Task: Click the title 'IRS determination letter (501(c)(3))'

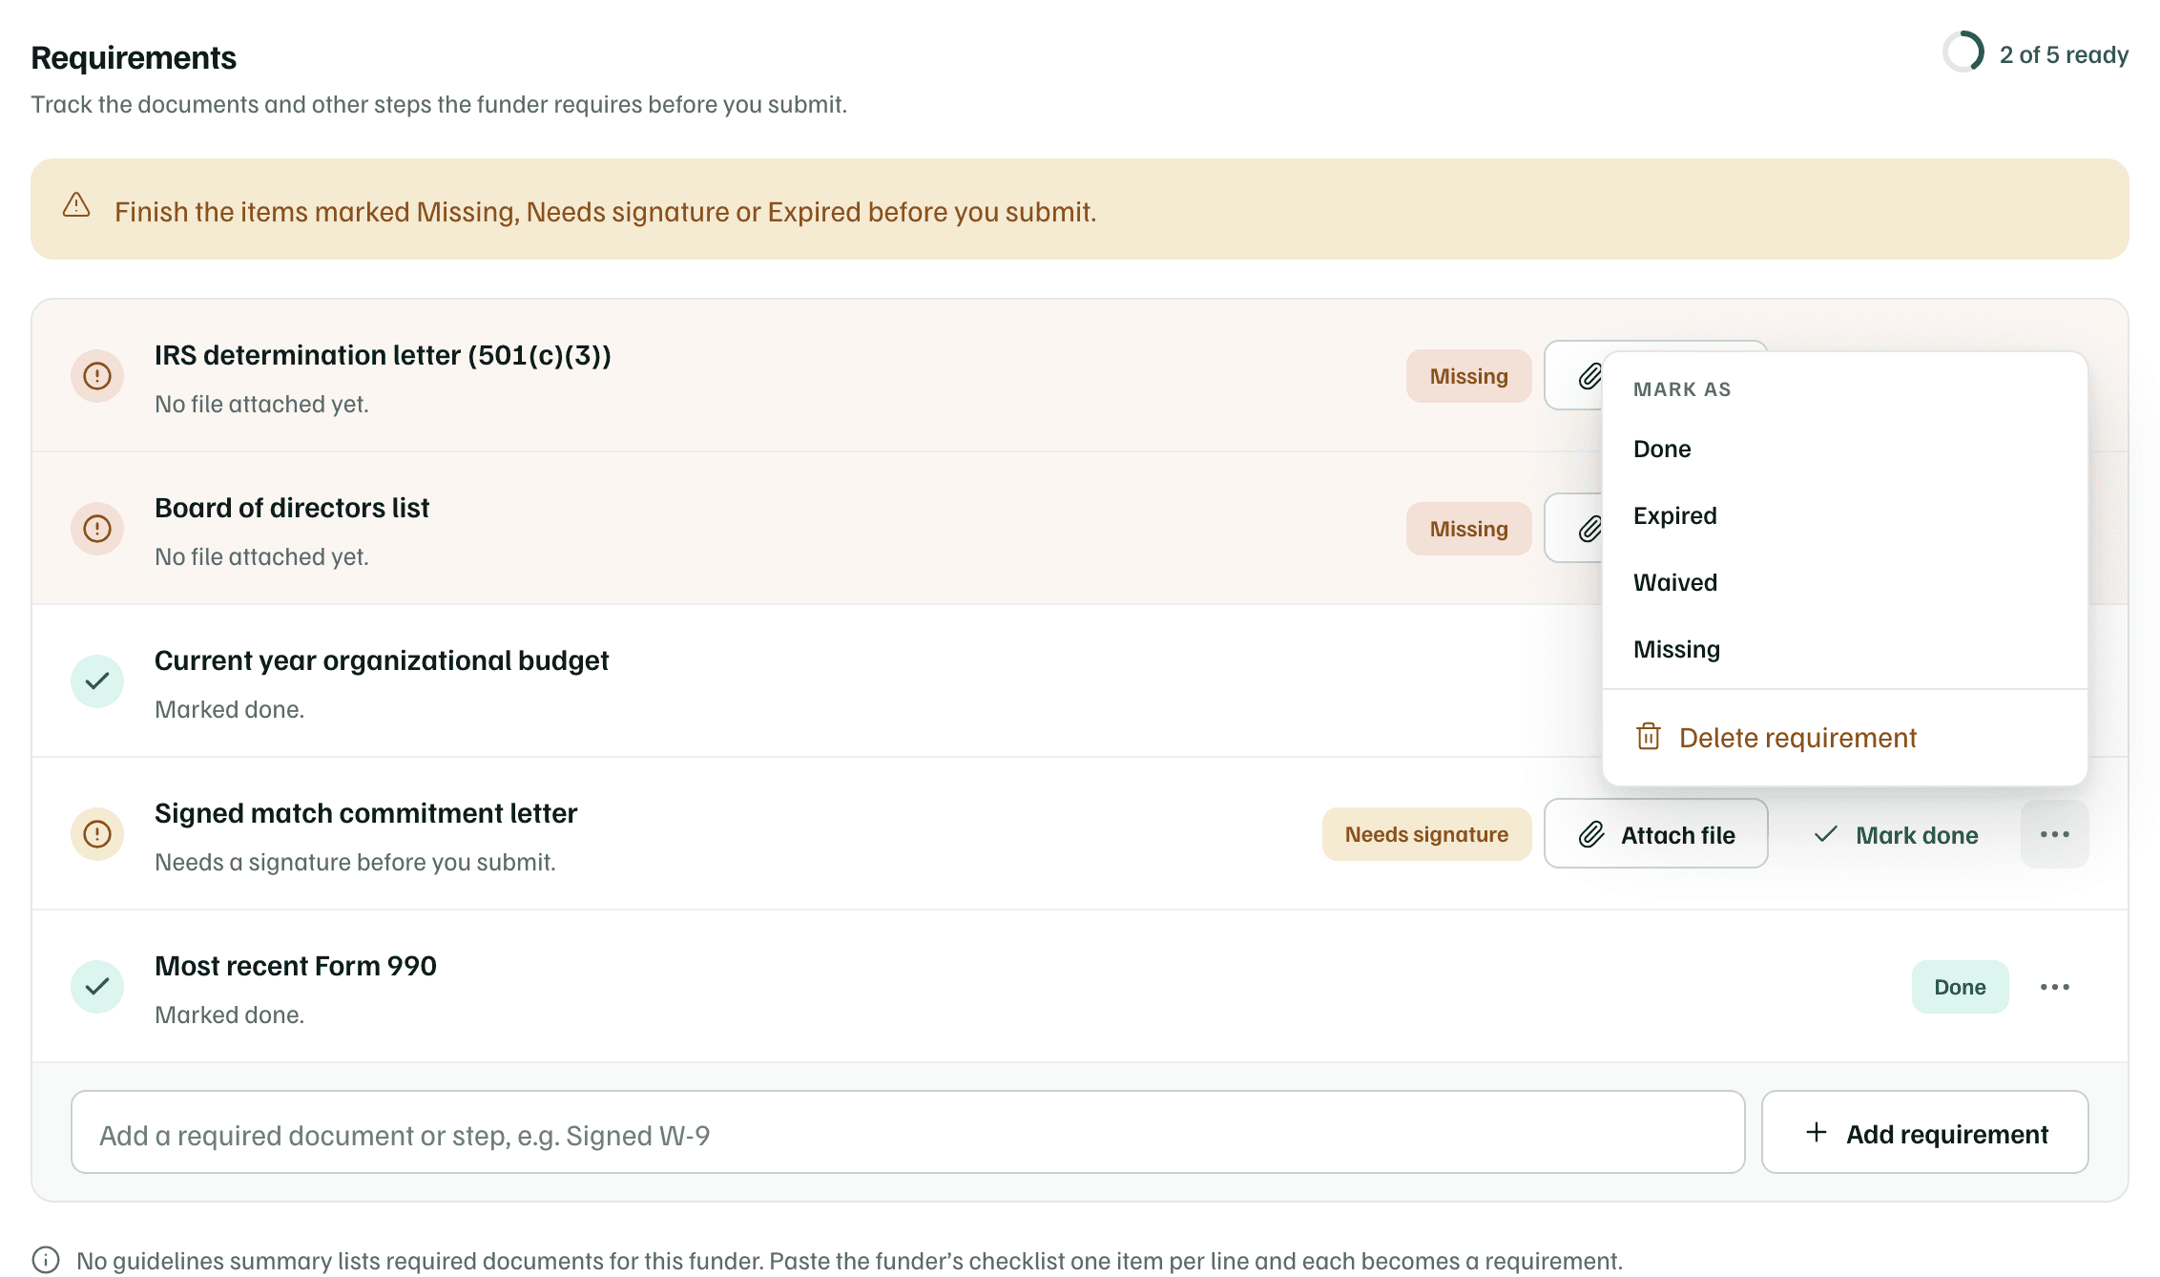Action: click(x=383, y=355)
